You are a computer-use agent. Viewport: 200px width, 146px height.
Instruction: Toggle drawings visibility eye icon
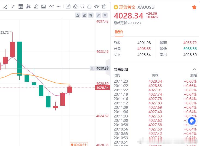point(97,6)
